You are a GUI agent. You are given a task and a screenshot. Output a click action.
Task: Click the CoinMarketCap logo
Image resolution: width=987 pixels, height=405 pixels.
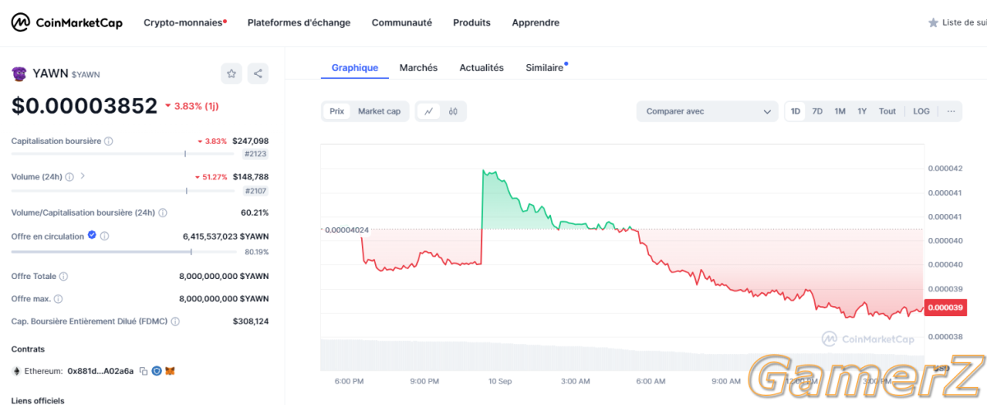click(x=67, y=22)
